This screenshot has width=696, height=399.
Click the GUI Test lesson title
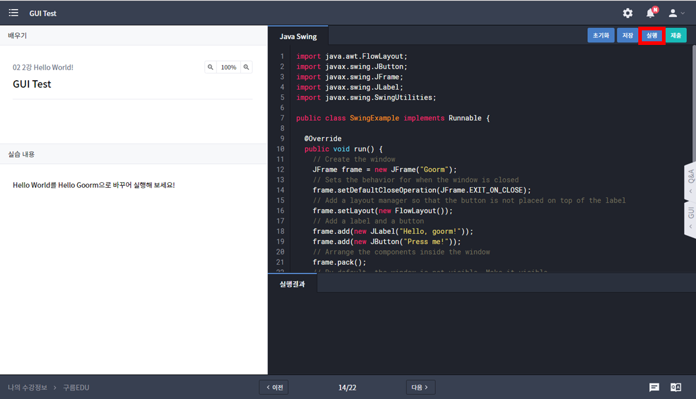pos(32,84)
